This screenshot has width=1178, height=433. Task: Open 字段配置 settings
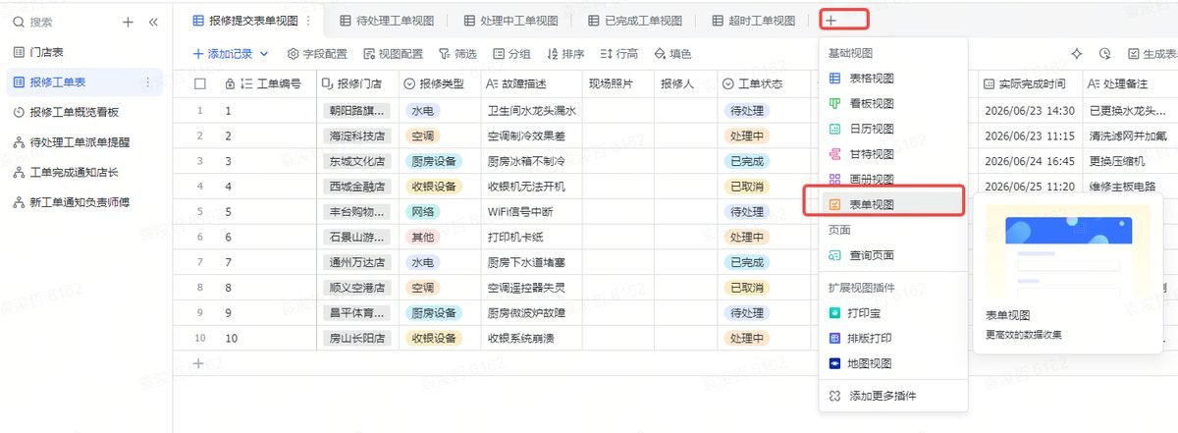pyautogui.click(x=317, y=54)
